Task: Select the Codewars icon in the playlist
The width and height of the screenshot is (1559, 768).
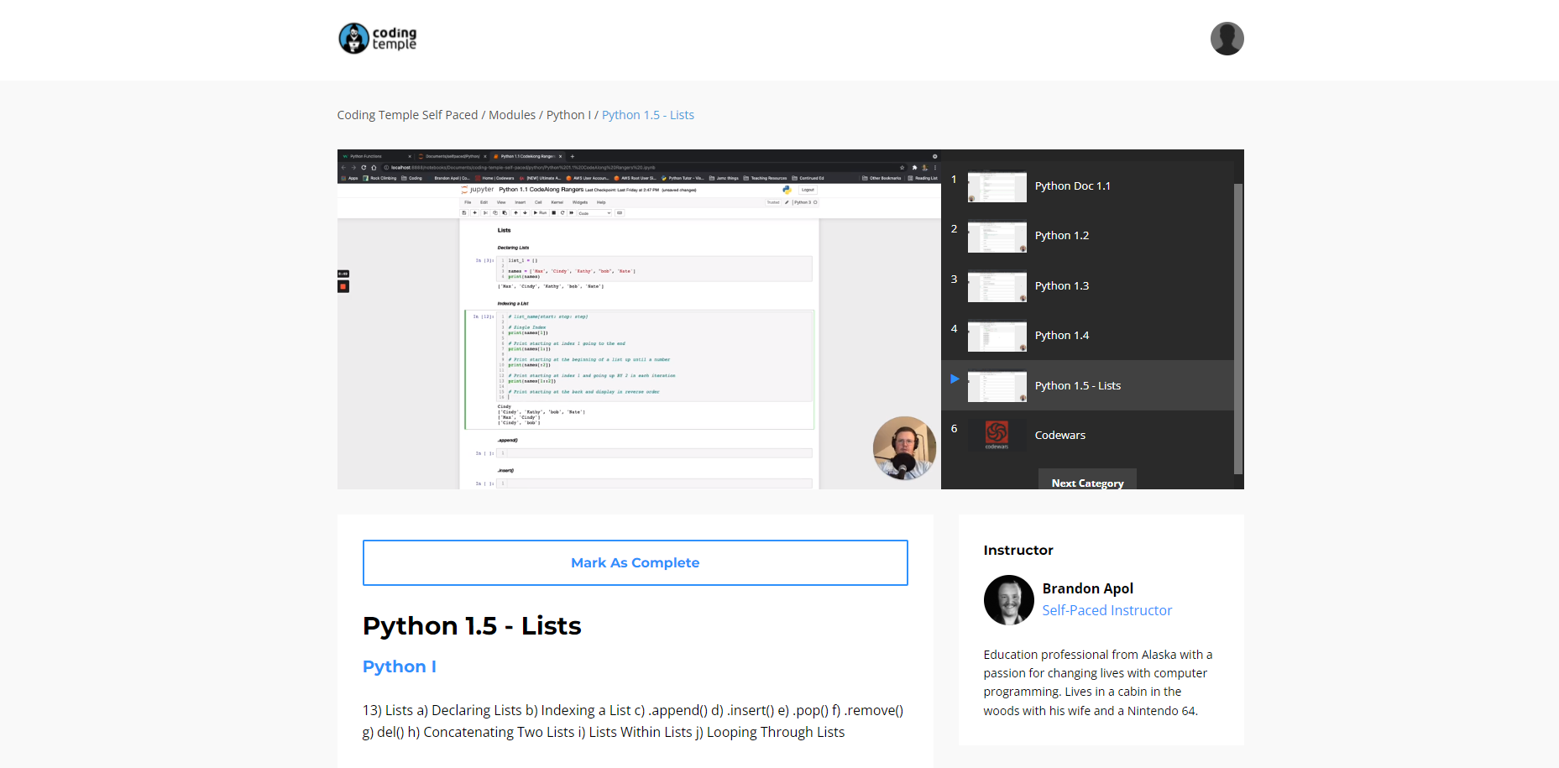Action: [x=996, y=435]
